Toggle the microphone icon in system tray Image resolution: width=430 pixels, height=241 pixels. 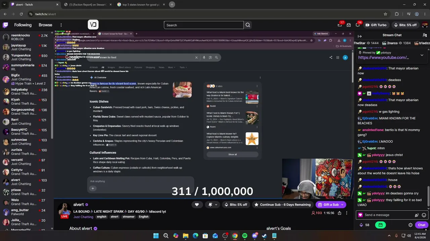396,236
